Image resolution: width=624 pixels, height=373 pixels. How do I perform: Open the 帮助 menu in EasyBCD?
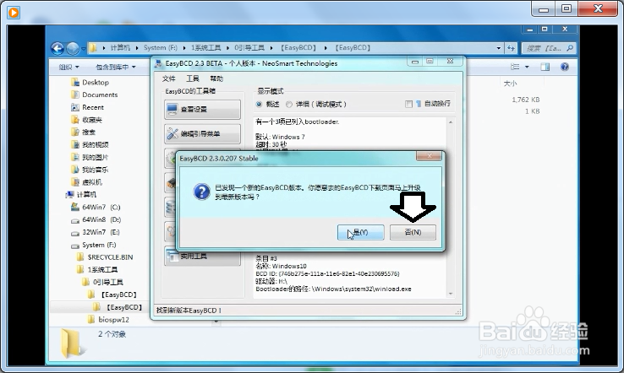click(216, 78)
